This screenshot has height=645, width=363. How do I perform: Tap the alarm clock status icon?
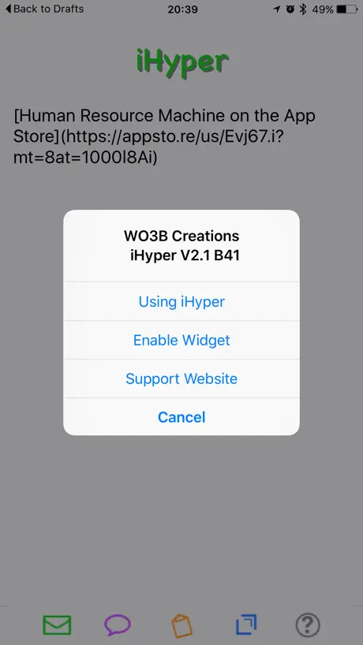(x=290, y=9)
